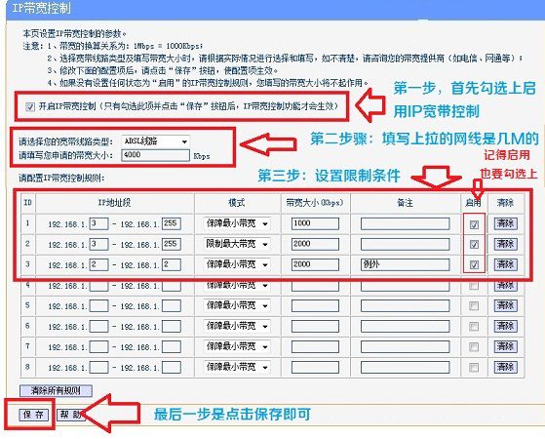The image size is (545, 439).
Task: Click the bandwidth size field showing 4000
Action: point(155,155)
